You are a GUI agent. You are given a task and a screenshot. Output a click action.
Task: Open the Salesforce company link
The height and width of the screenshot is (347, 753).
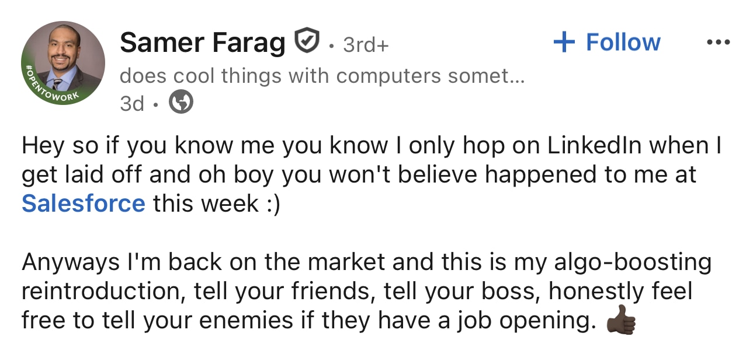click(x=83, y=203)
